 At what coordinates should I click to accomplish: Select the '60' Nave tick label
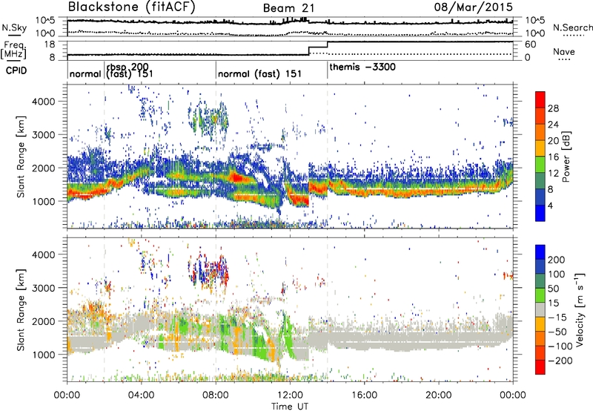[531, 45]
